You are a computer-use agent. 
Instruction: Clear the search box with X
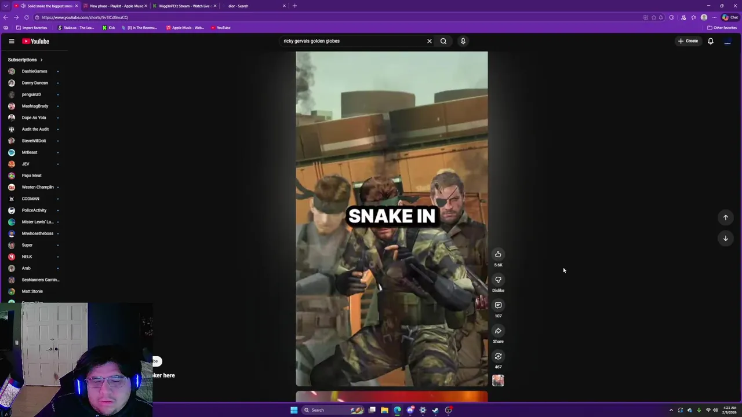pyautogui.click(x=430, y=41)
